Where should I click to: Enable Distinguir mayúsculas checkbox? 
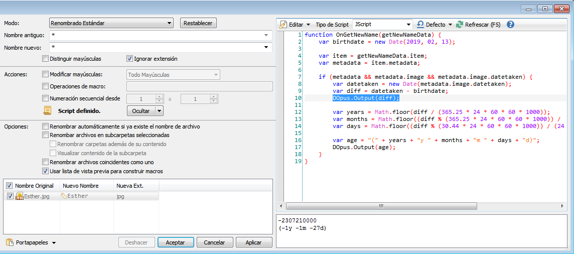(x=46, y=59)
